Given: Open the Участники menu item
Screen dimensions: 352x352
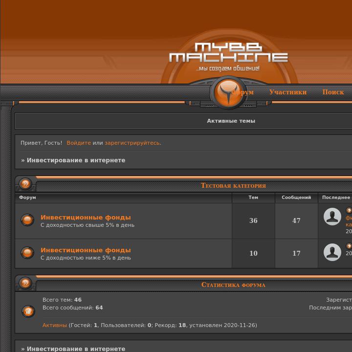Looking at the screenshot, I should [x=288, y=92].
